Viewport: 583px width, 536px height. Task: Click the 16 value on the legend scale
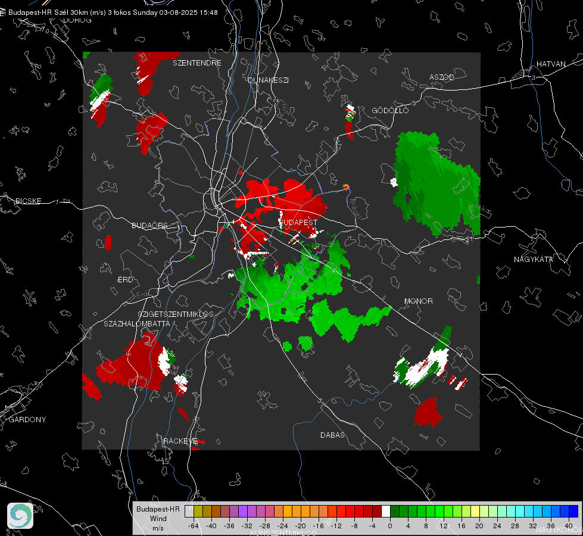(x=462, y=526)
